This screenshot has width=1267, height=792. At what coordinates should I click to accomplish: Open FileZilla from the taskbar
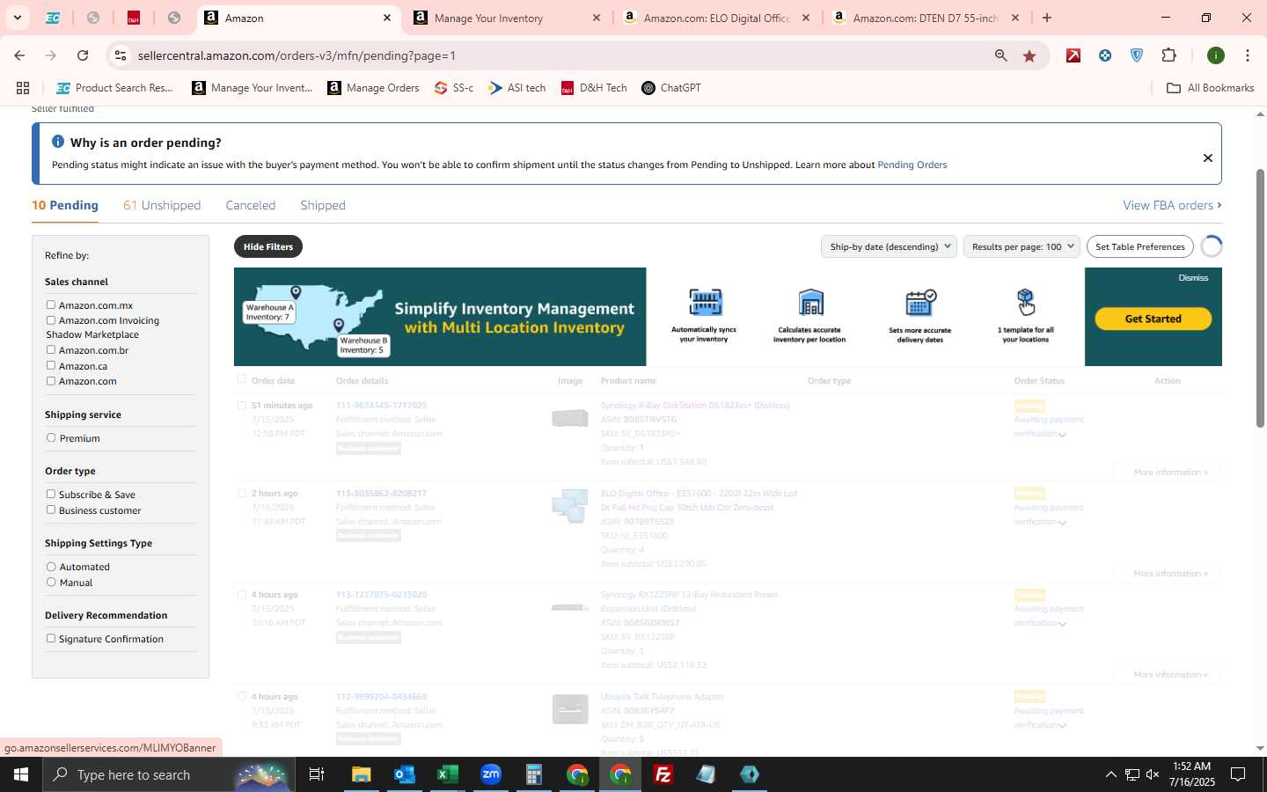coord(663,774)
